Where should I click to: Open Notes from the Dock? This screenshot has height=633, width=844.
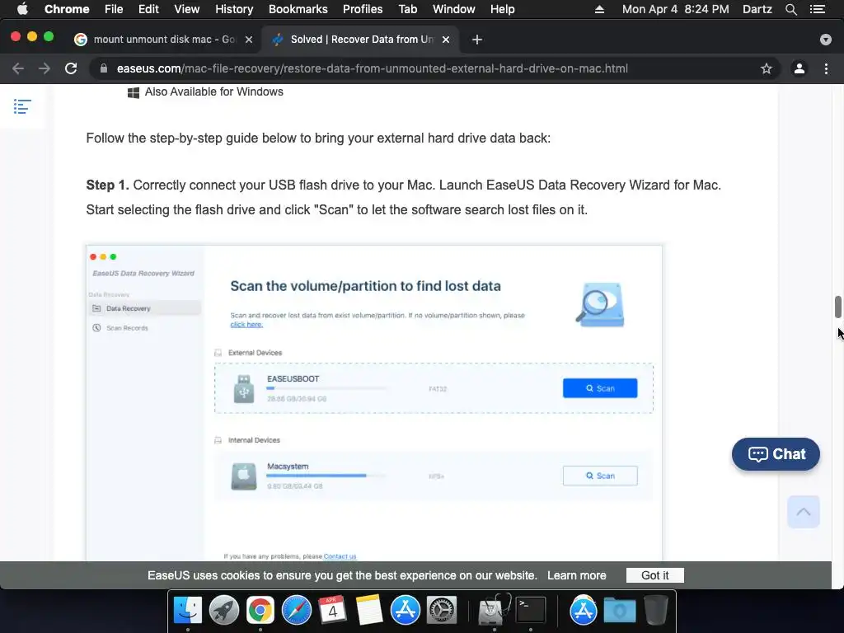click(368, 610)
